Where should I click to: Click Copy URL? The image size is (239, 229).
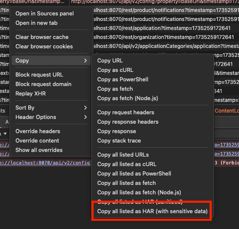pos(110,61)
